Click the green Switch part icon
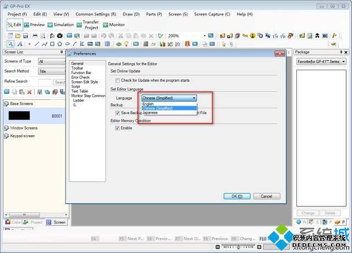The width and height of the screenshot is (352, 253). 119,44
